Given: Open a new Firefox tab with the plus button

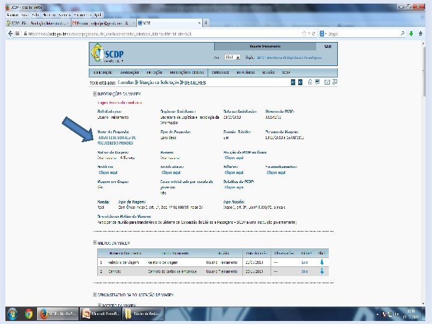Looking at the screenshot, I should pyautogui.click(x=206, y=23).
